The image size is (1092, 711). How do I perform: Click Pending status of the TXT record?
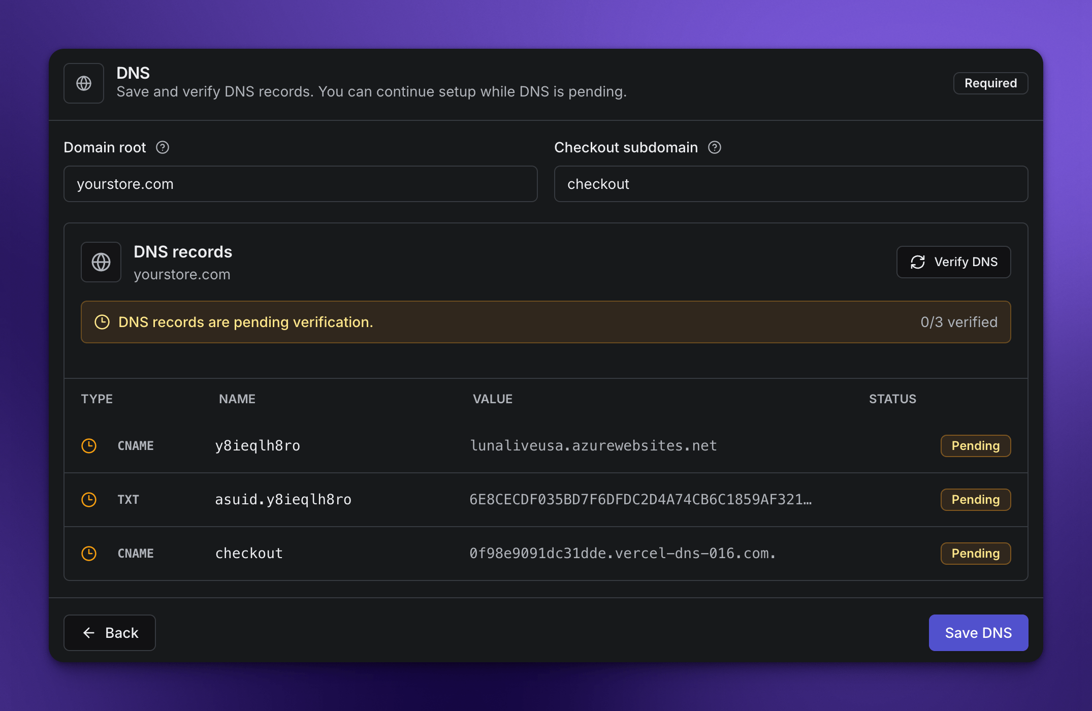point(975,500)
